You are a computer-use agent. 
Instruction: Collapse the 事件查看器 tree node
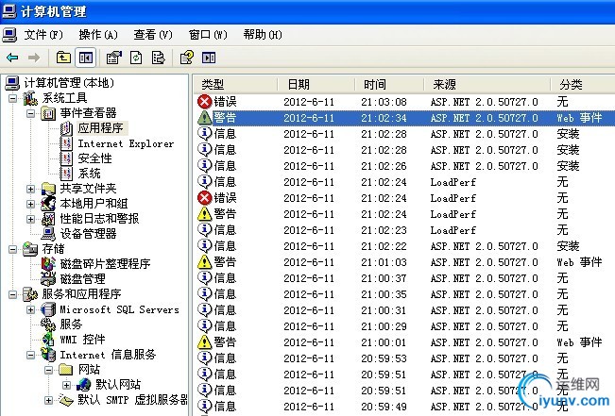click(30, 113)
